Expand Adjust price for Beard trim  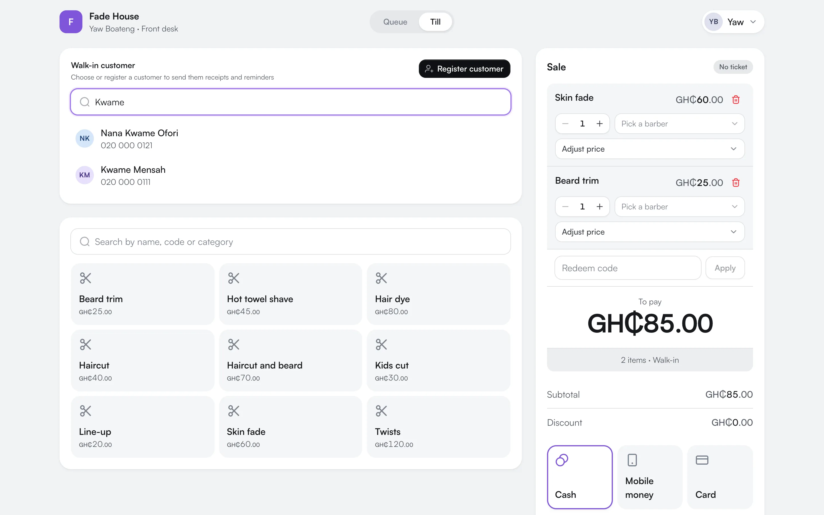coord(650,232)
